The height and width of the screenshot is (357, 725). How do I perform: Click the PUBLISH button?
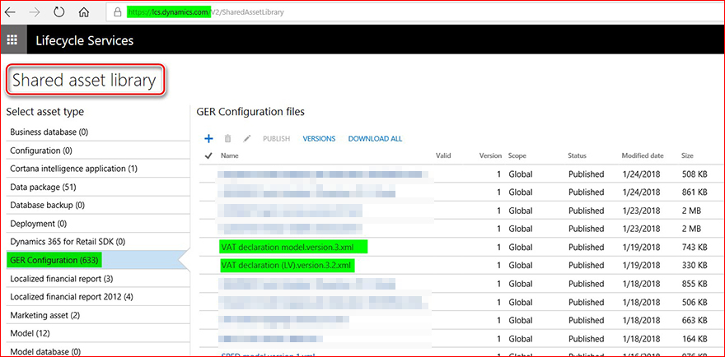277,138
